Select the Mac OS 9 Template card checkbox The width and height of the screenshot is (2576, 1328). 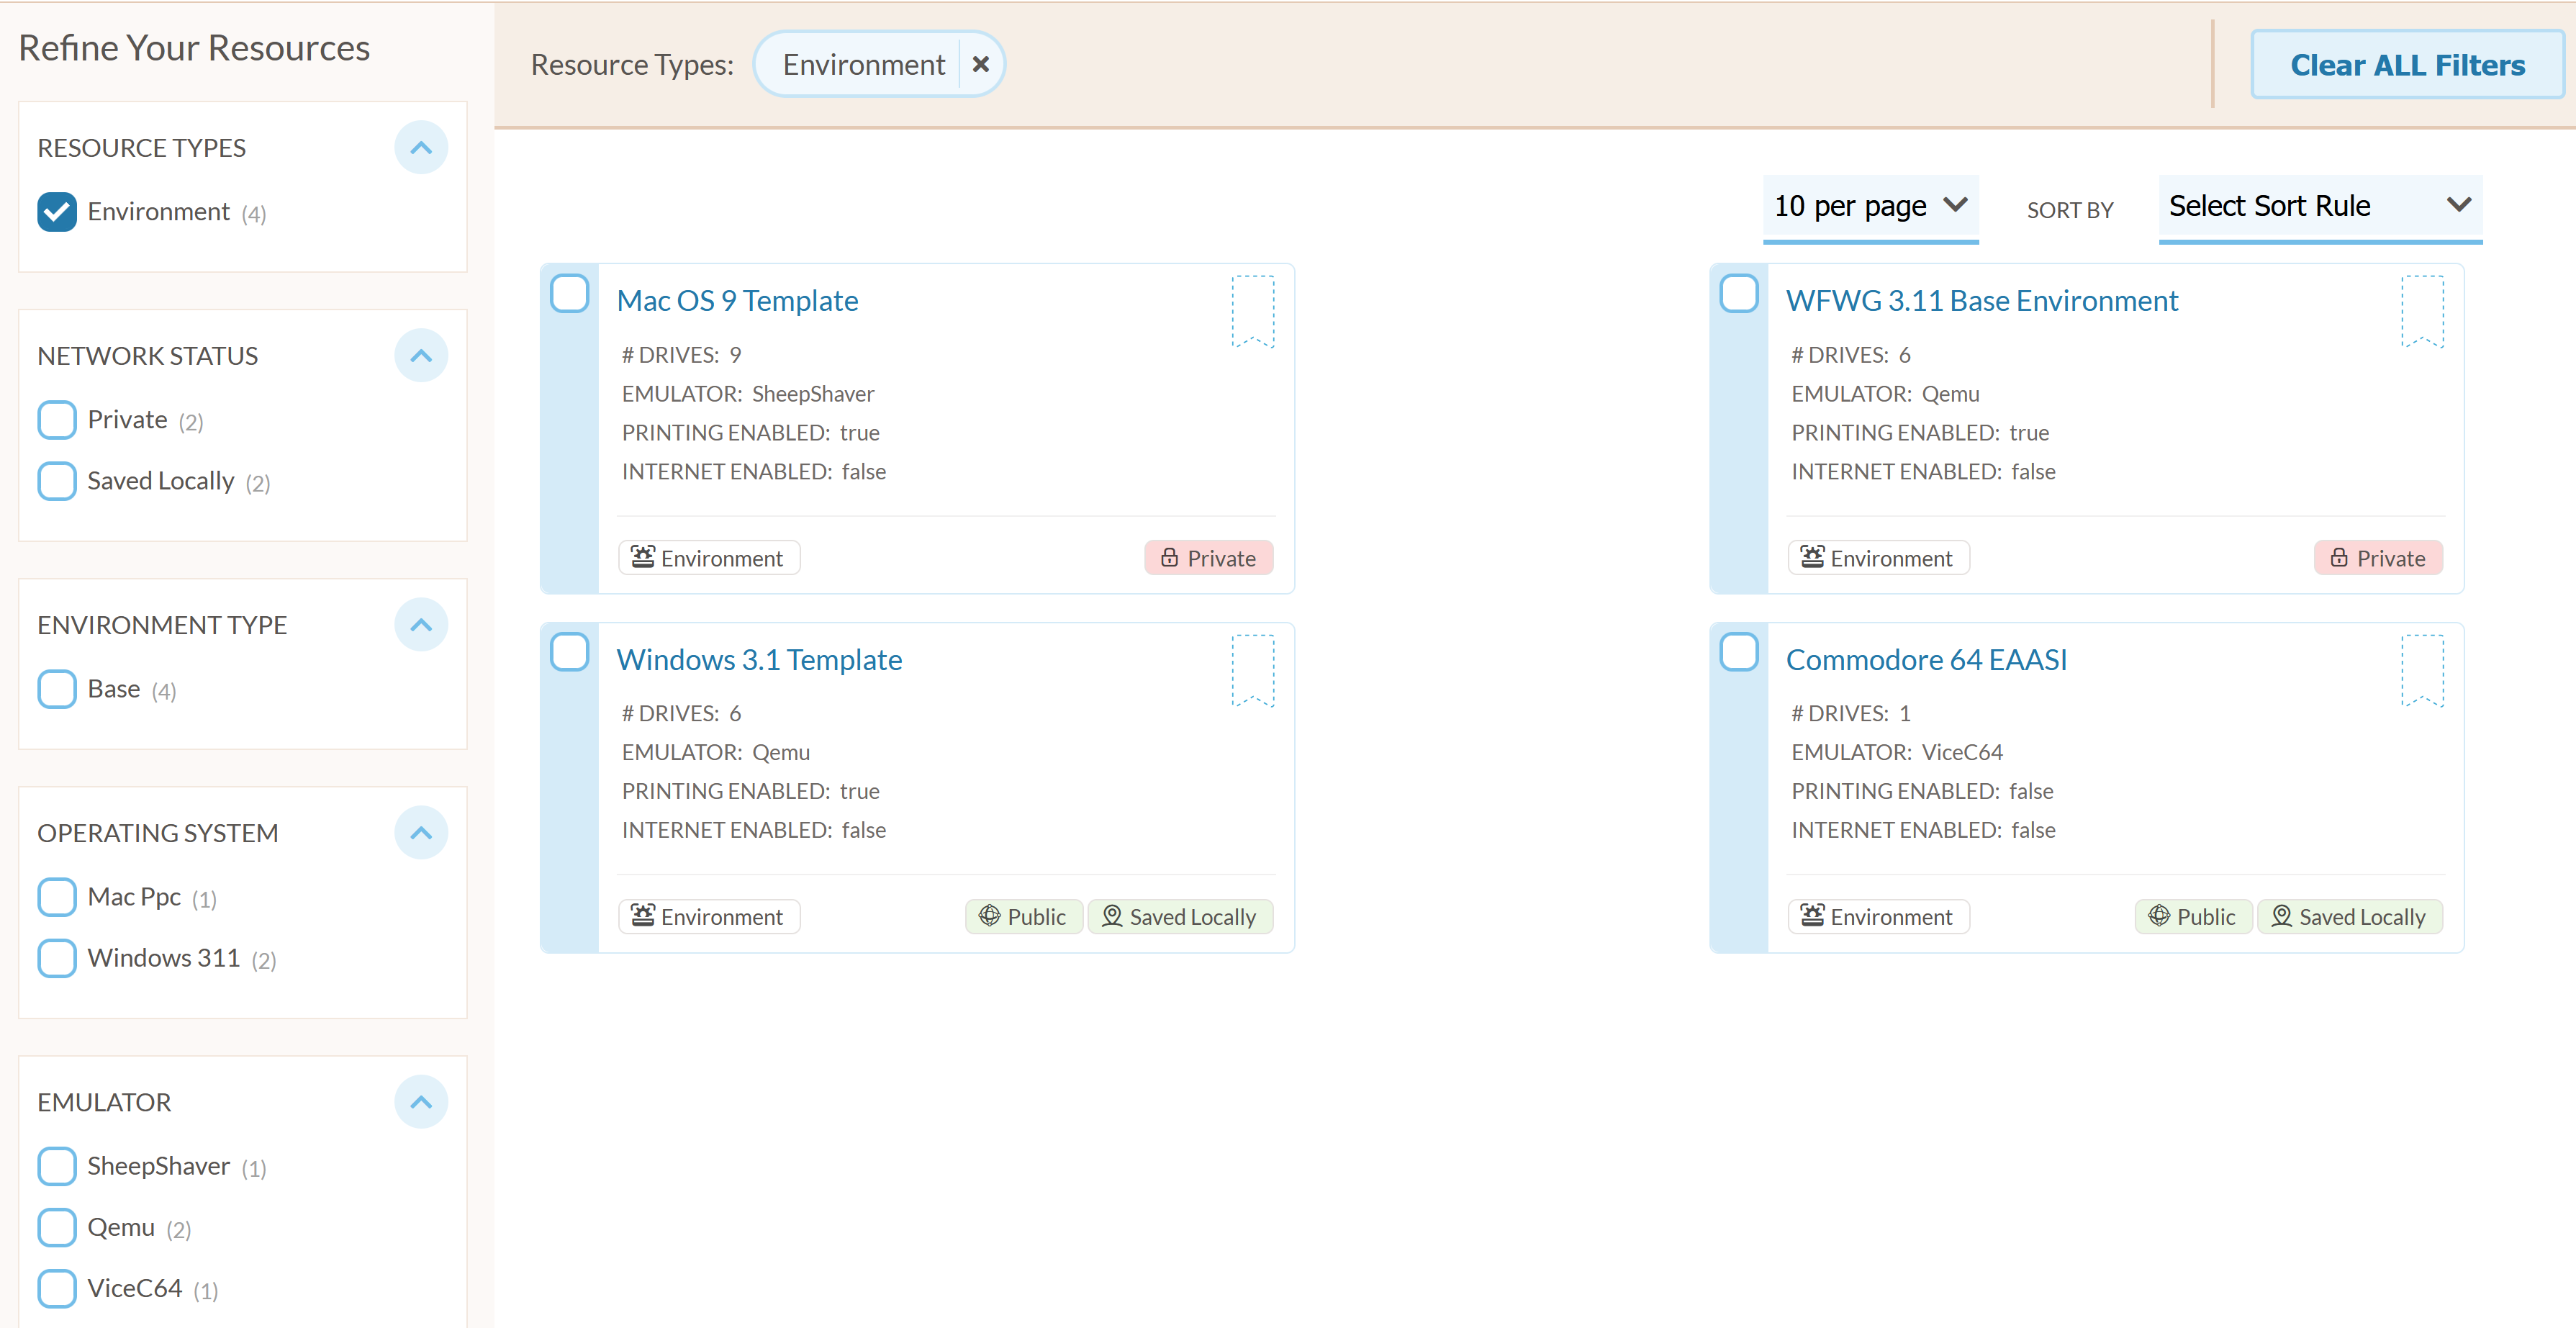(x=570, y=294)
